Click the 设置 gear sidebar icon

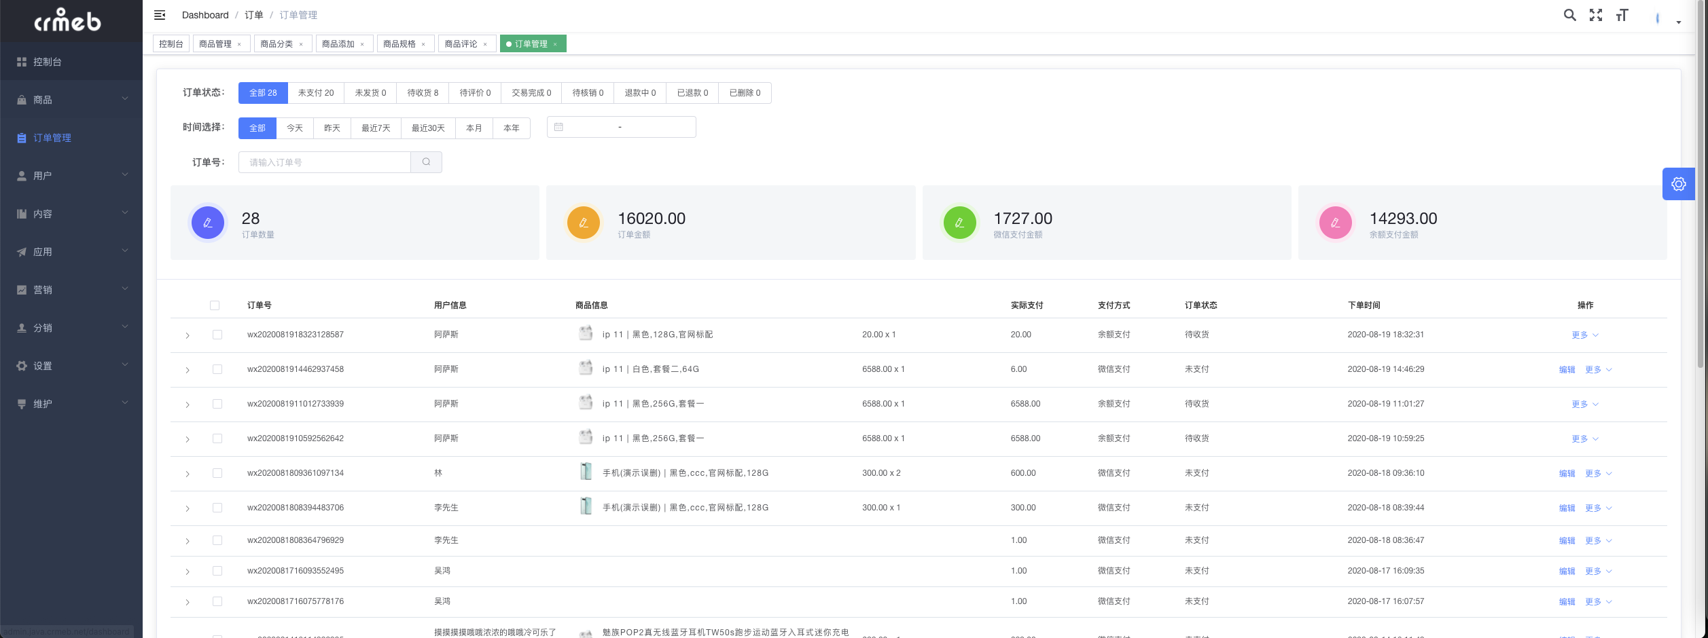(x=22, y=366)
